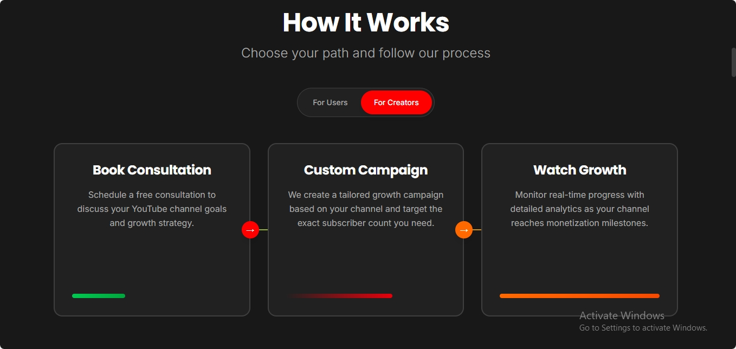Click the "Custom Campaign" heading
Viewport: 736px width, 349px height.
366,170
